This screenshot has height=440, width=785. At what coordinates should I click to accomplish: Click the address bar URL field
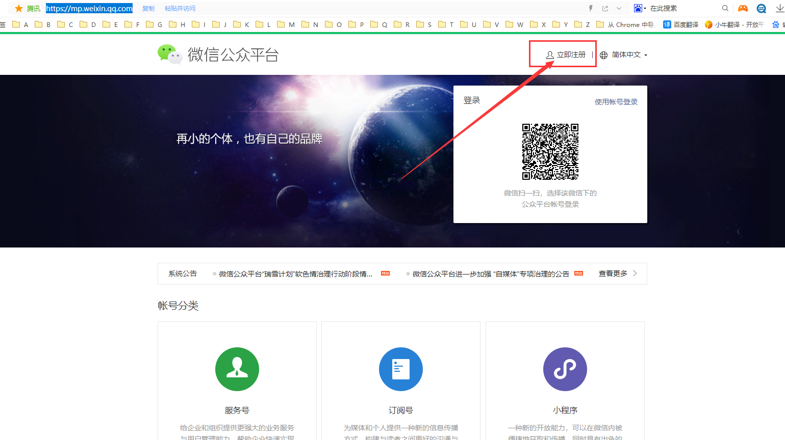[89, 8]
